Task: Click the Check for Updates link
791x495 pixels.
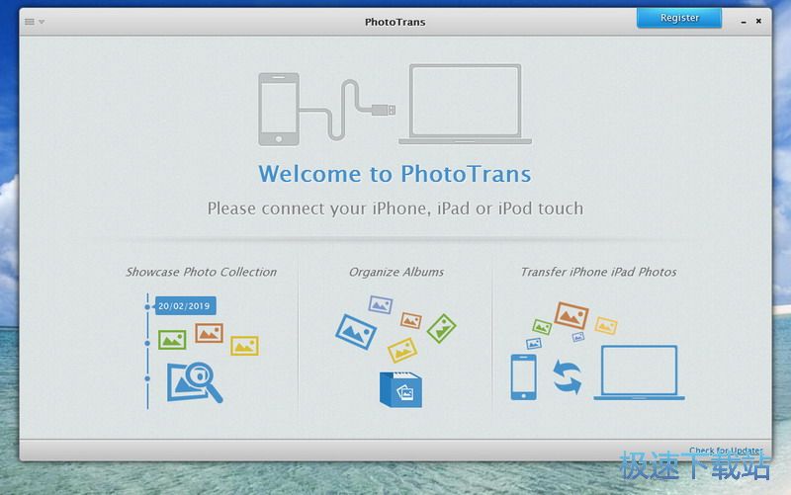Action: 726,451
